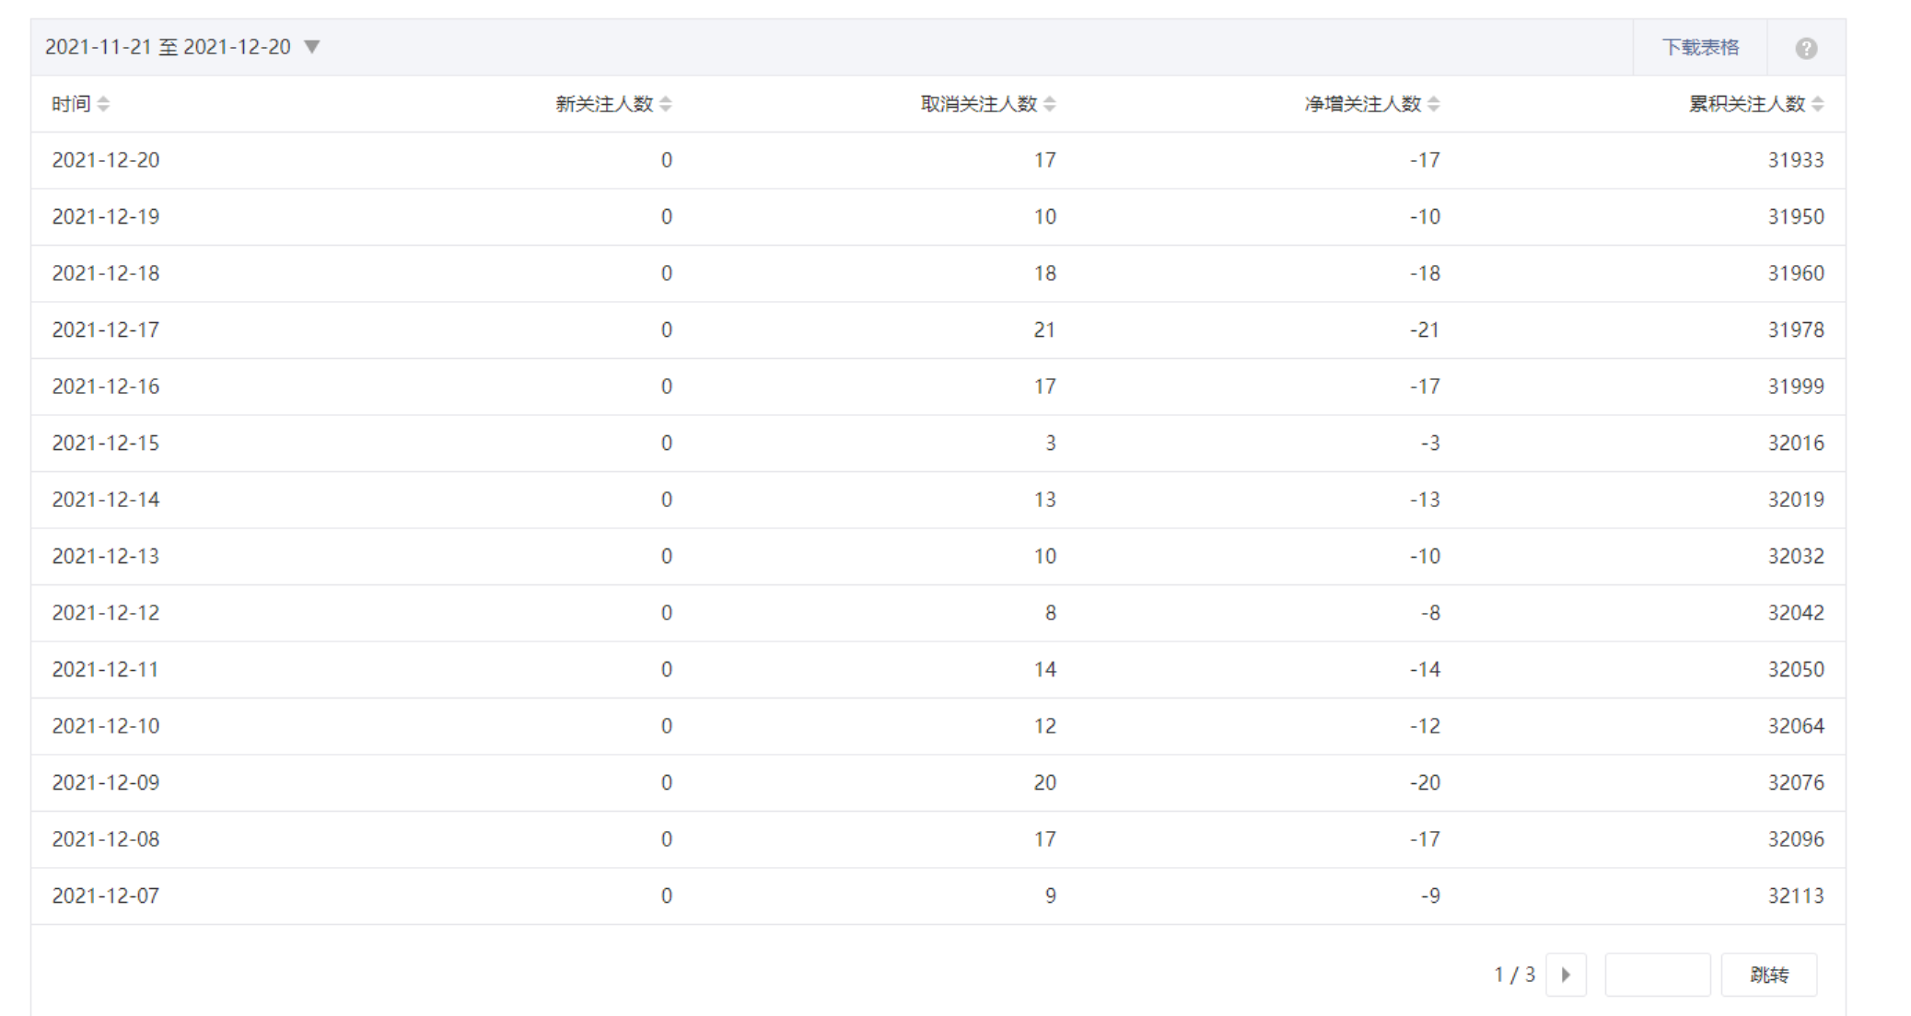Click net change -13 on 2021-12-14
The width and height of the screenshot is (1911, 1016).
click(x=1425, y=500)
